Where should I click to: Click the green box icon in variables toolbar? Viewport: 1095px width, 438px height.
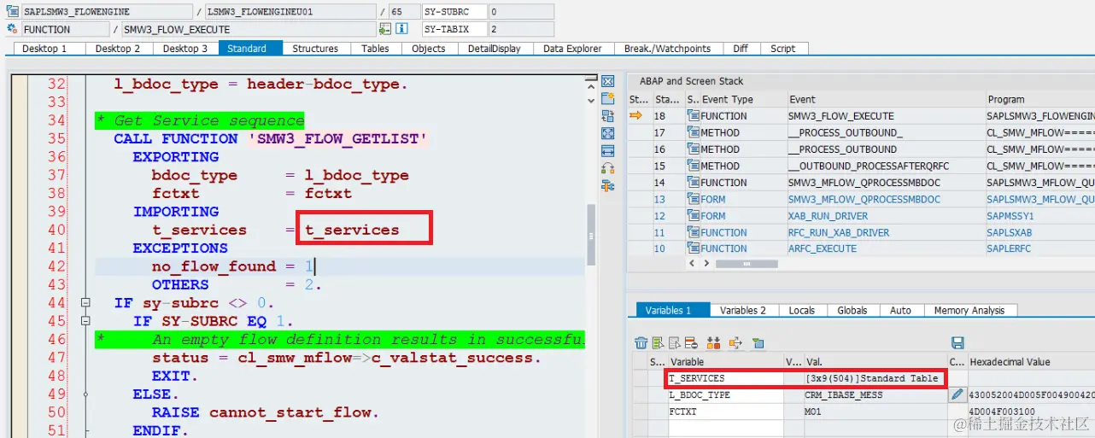pyautogui.click(x=758, y=343)
